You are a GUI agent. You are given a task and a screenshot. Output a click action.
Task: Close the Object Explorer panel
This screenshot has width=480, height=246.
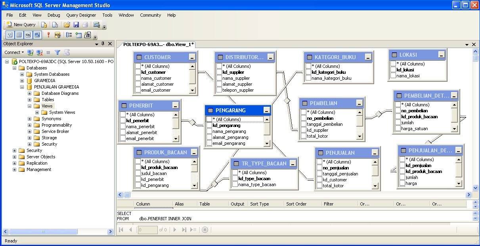click(x=110, y=44)
